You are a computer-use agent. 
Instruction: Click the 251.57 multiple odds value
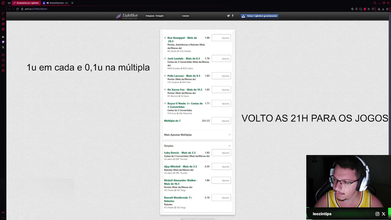click(206, 121)
